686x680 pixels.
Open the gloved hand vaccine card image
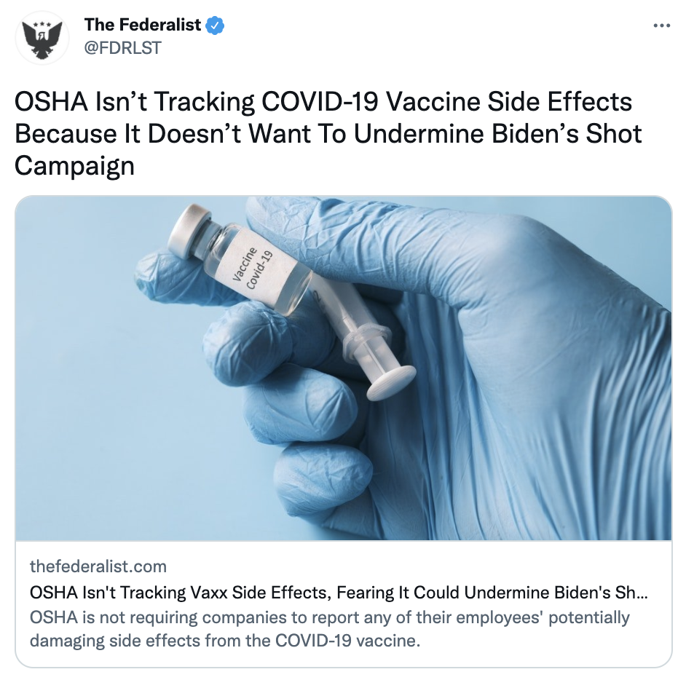(x=344, y=368)
